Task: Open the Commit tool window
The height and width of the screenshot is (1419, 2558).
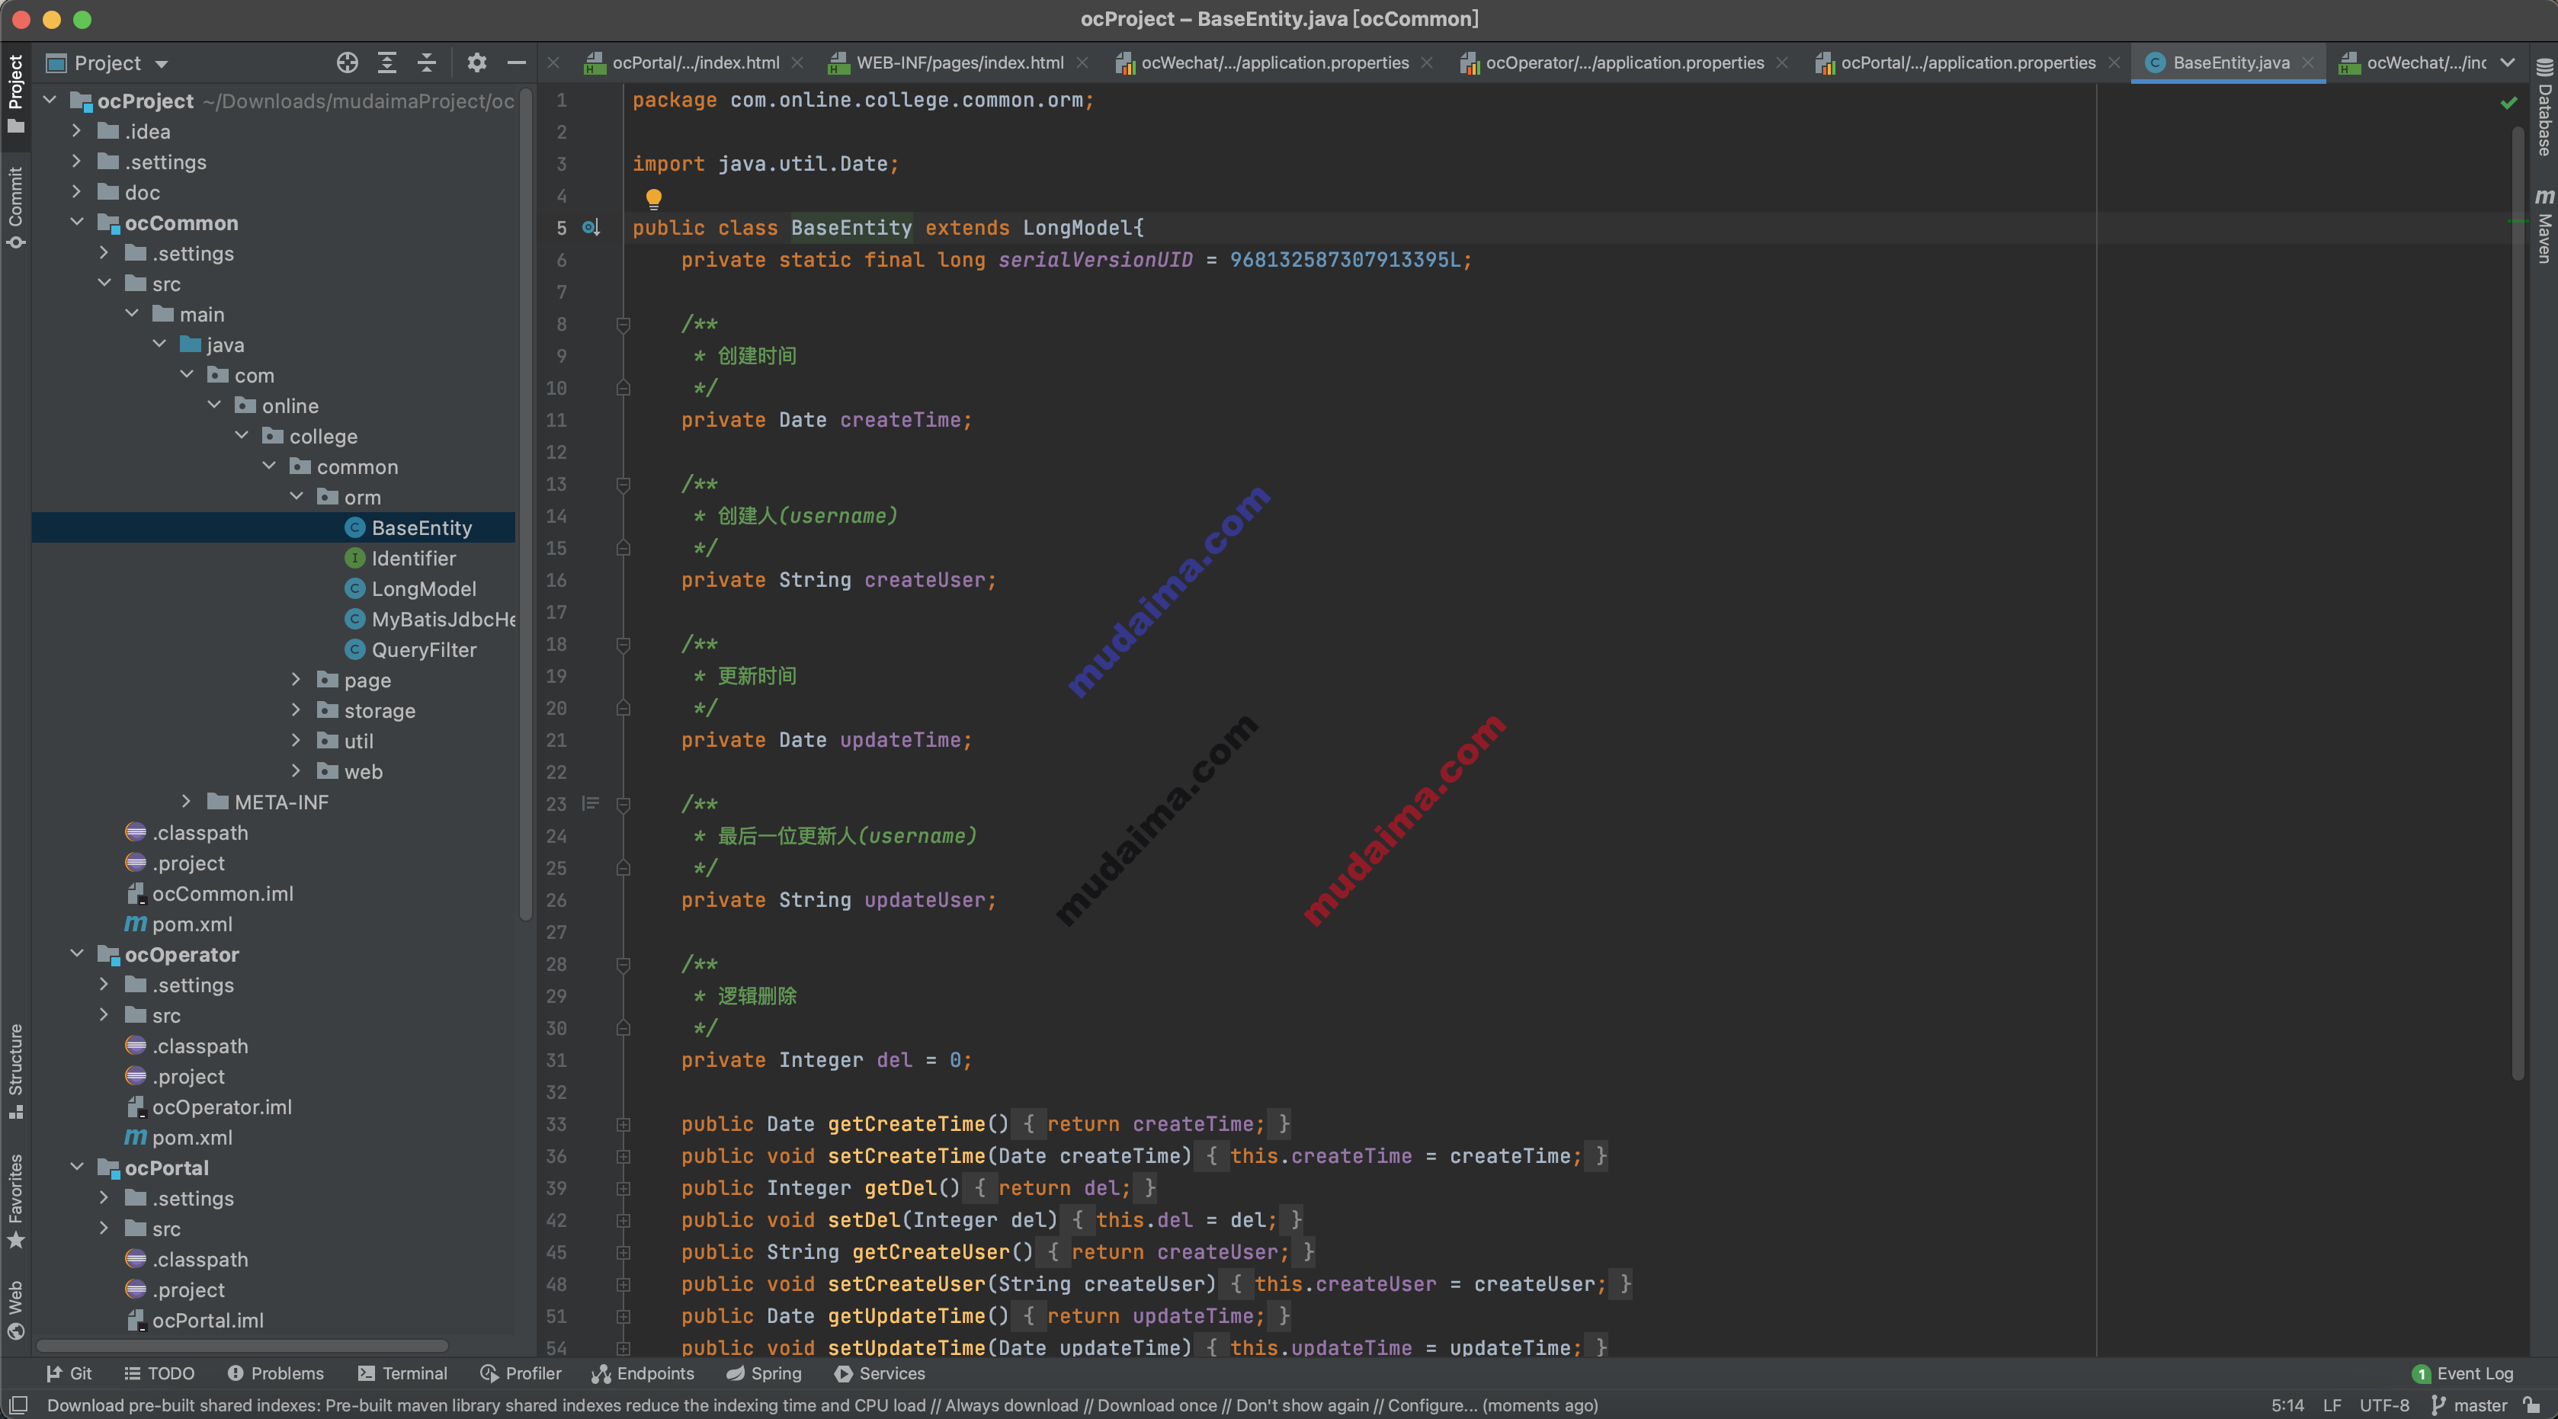Action: coord(15,207)
